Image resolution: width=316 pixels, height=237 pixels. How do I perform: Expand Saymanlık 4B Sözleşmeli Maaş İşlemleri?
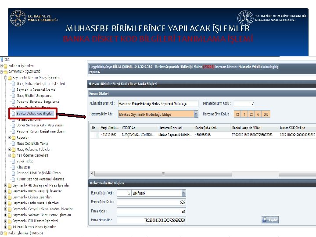point(6,185)
